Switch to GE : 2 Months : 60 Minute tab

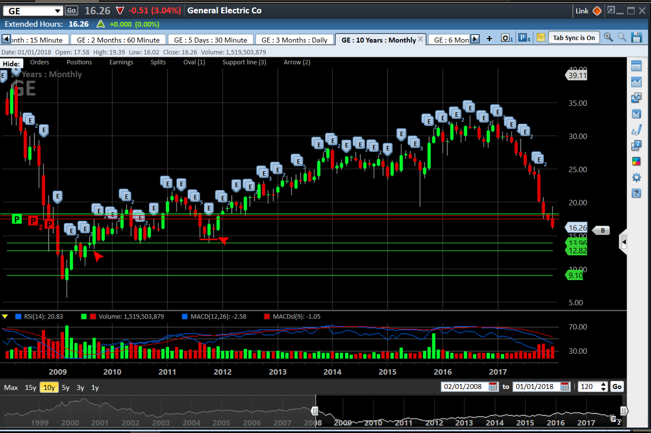[118, 40]
